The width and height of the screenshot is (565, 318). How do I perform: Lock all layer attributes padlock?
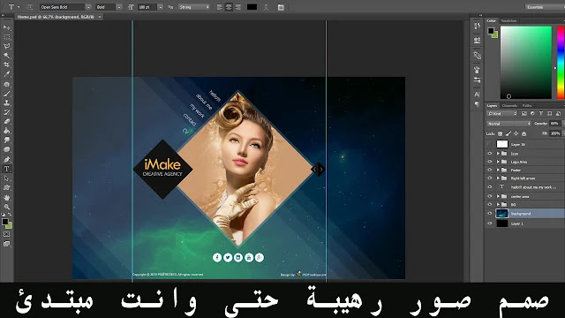(x=524, y=133)
